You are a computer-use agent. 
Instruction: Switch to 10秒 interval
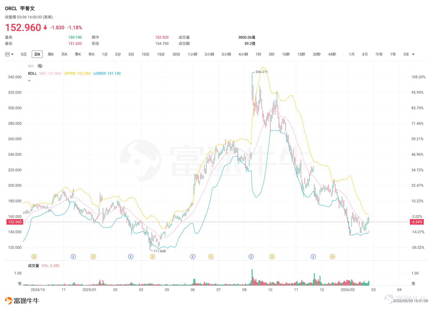click(x=286, y=54)
